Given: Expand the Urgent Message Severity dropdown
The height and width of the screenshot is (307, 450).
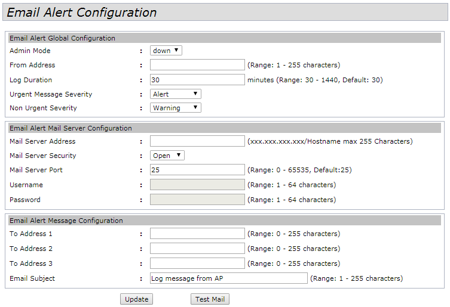Looking at the screenshot, I should (176, 94).
